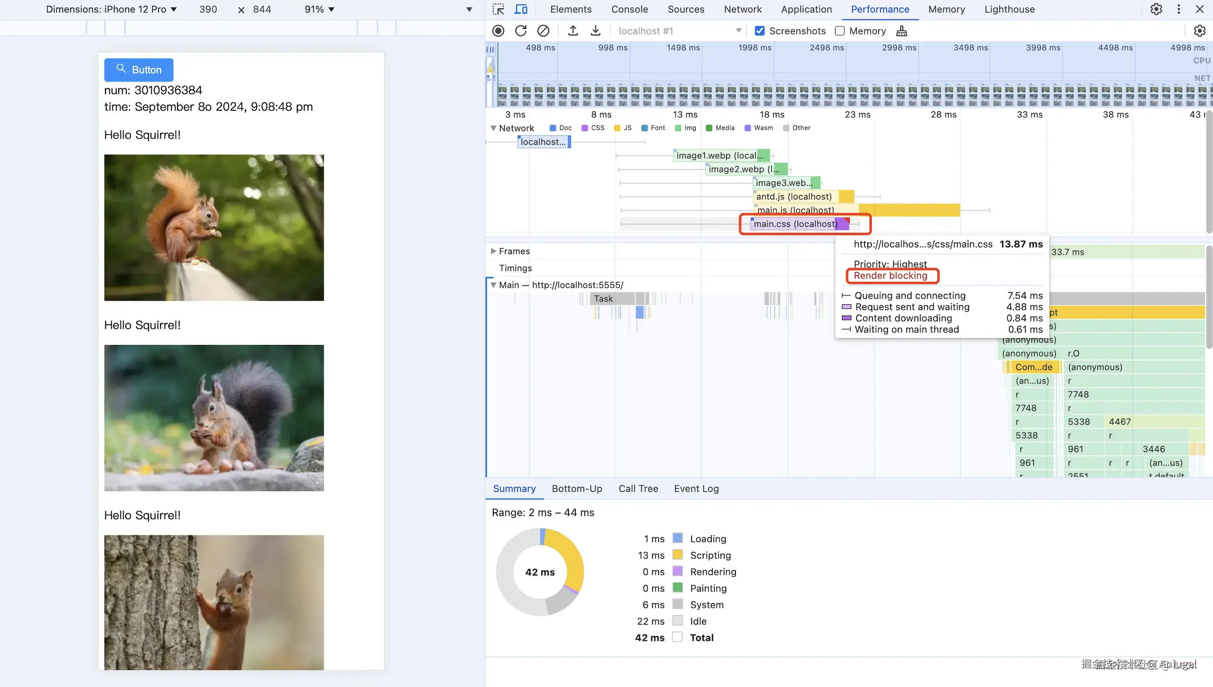
Task: Open capture settings gear in Performance toolbar
Action: click(1199, 31)
